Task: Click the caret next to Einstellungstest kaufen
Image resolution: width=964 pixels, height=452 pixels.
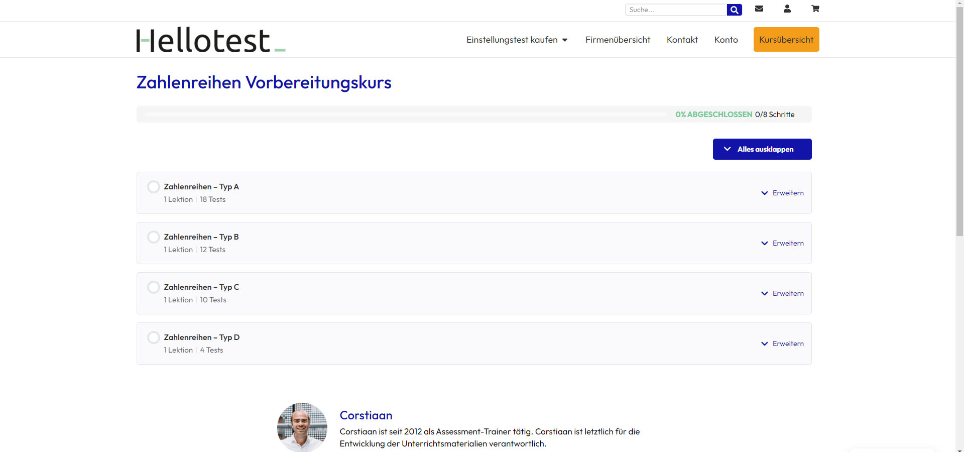Action: (565, 40)
